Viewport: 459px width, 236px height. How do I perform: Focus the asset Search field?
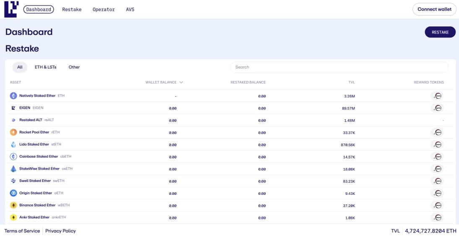(x=339, y=67)
